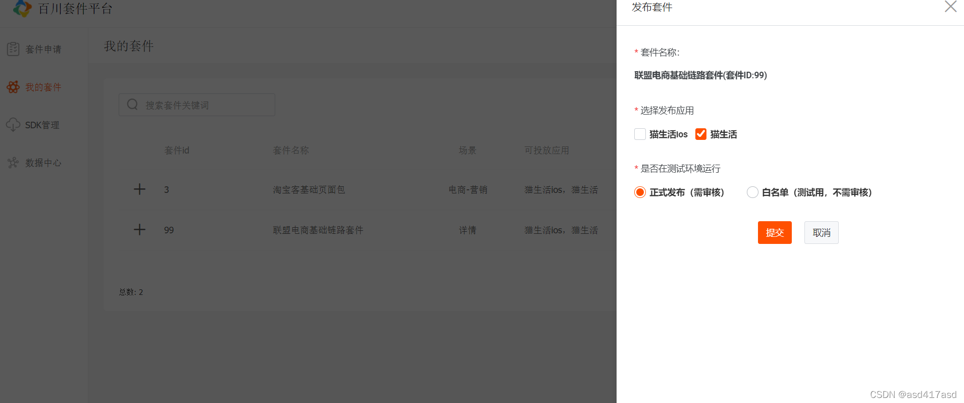
Task: Select 白名单（测试用，不需审核）radio option
Action: 752,192
